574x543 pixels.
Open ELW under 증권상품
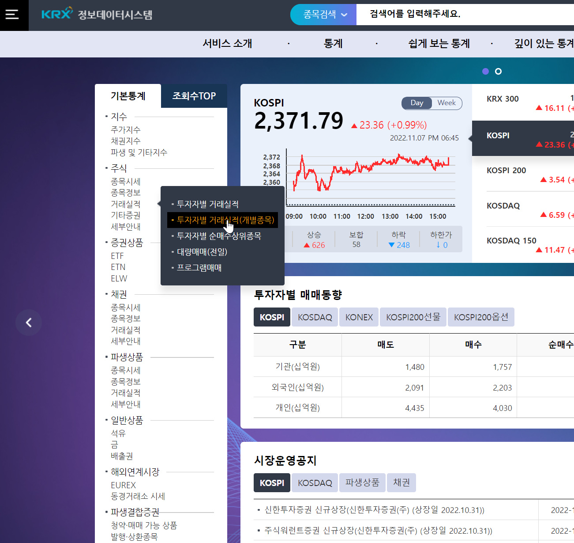119,278
